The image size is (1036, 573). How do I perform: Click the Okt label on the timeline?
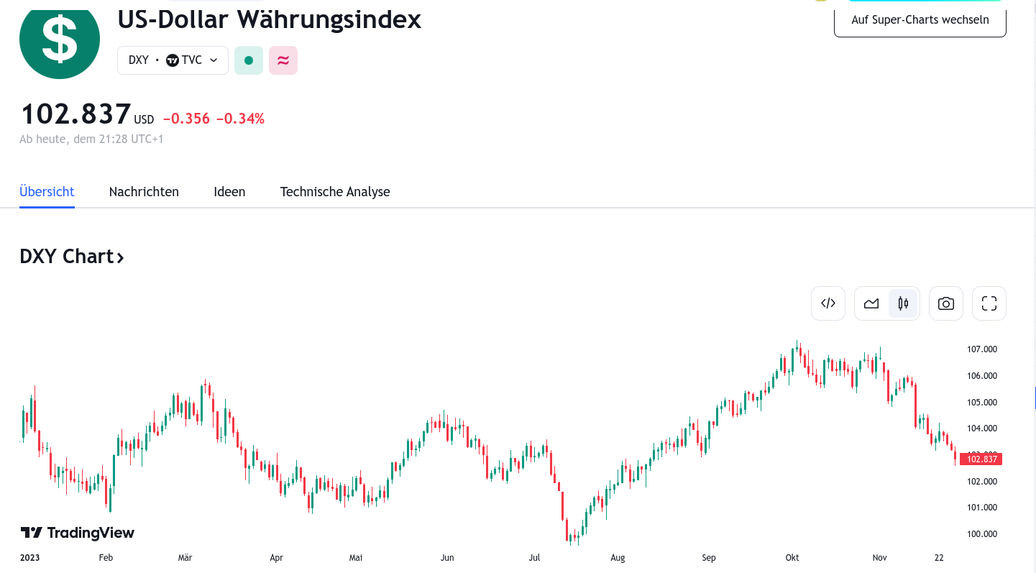[x=792, y=557]
